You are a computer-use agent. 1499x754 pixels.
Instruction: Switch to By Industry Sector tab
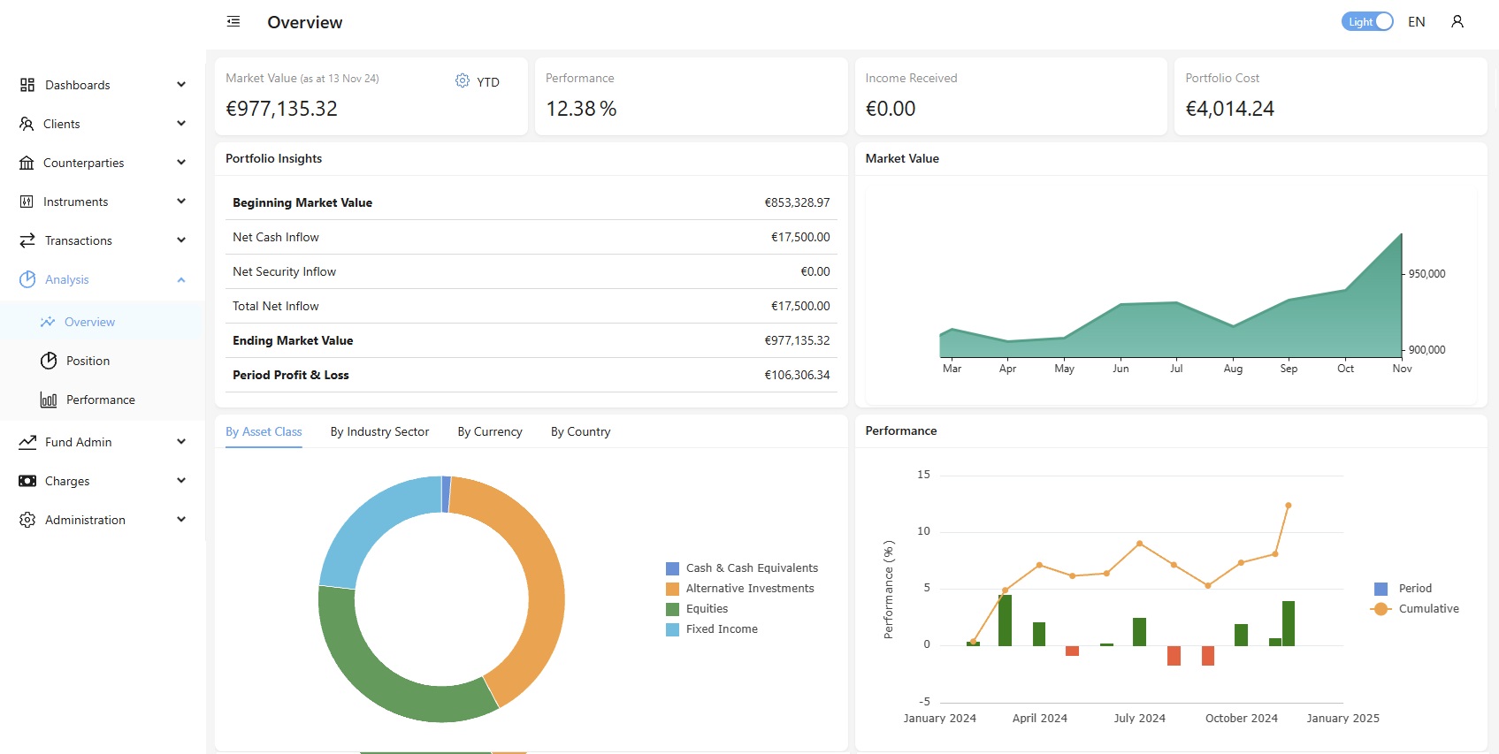pyautogui.click(x=379, y=431)
